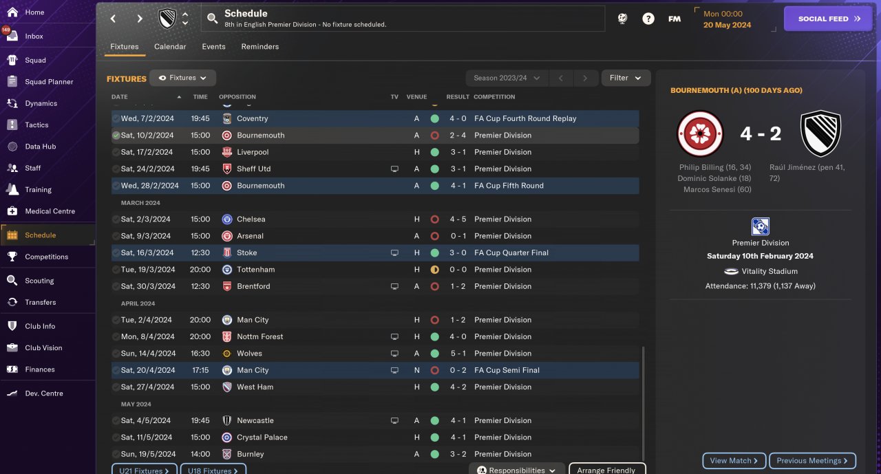The width and height of the screenshot is (881, 474).
Task: Click the search magnifier icon in the top bar
Action: 212,19
